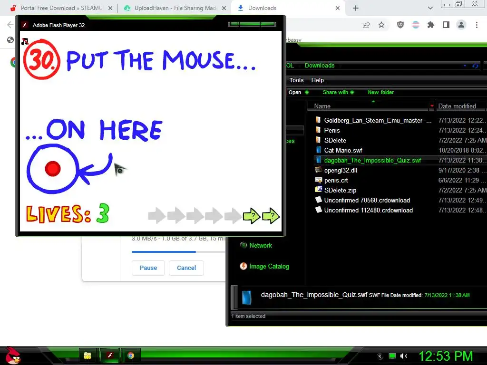Image resolution: width=487 pixels, height=365 pixels.
Task: Open the Name column filter arrow
Action: tap(432, 106)
